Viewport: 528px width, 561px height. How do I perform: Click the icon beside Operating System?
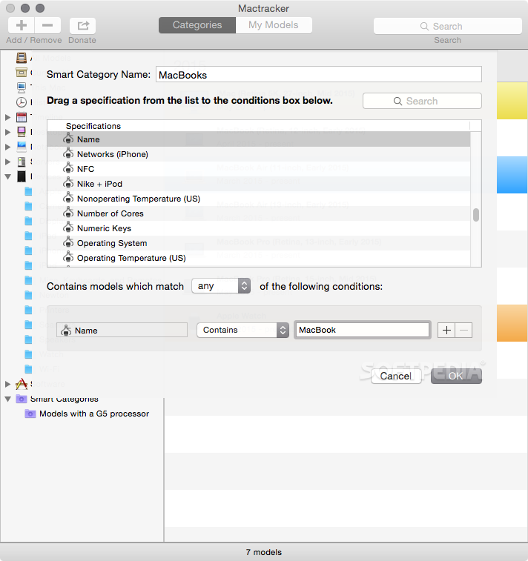click(68, 242)
